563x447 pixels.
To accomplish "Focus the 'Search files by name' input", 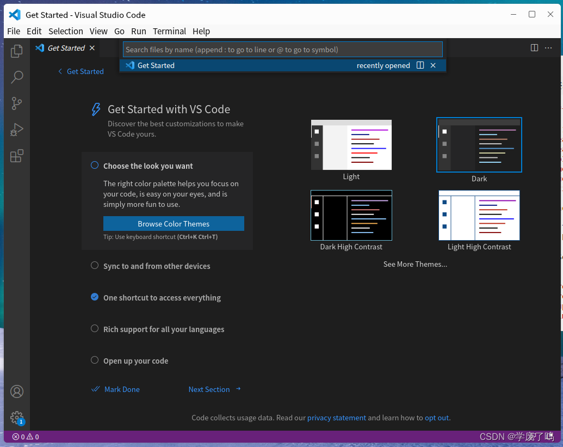I will [282, 50].
